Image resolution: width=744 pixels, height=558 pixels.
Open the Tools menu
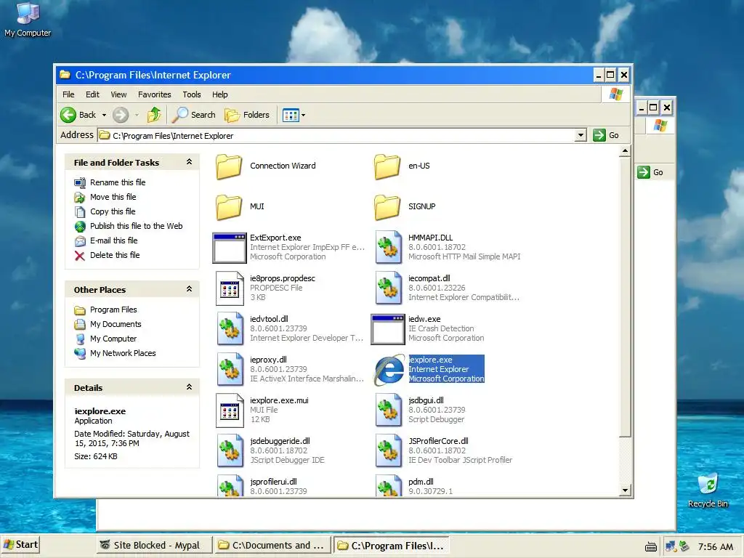click(x=192, y=94)
